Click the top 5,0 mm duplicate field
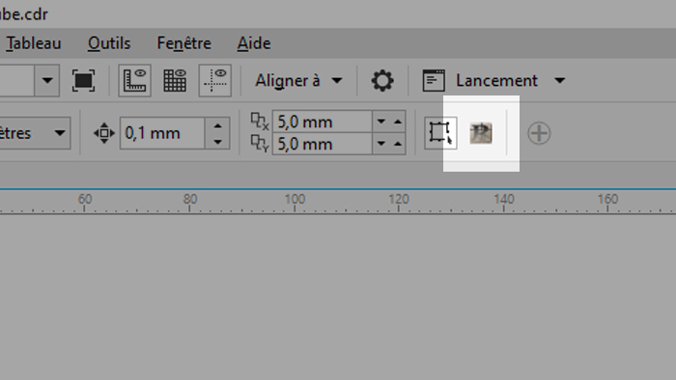676x380 pixels. pos(323,122)
